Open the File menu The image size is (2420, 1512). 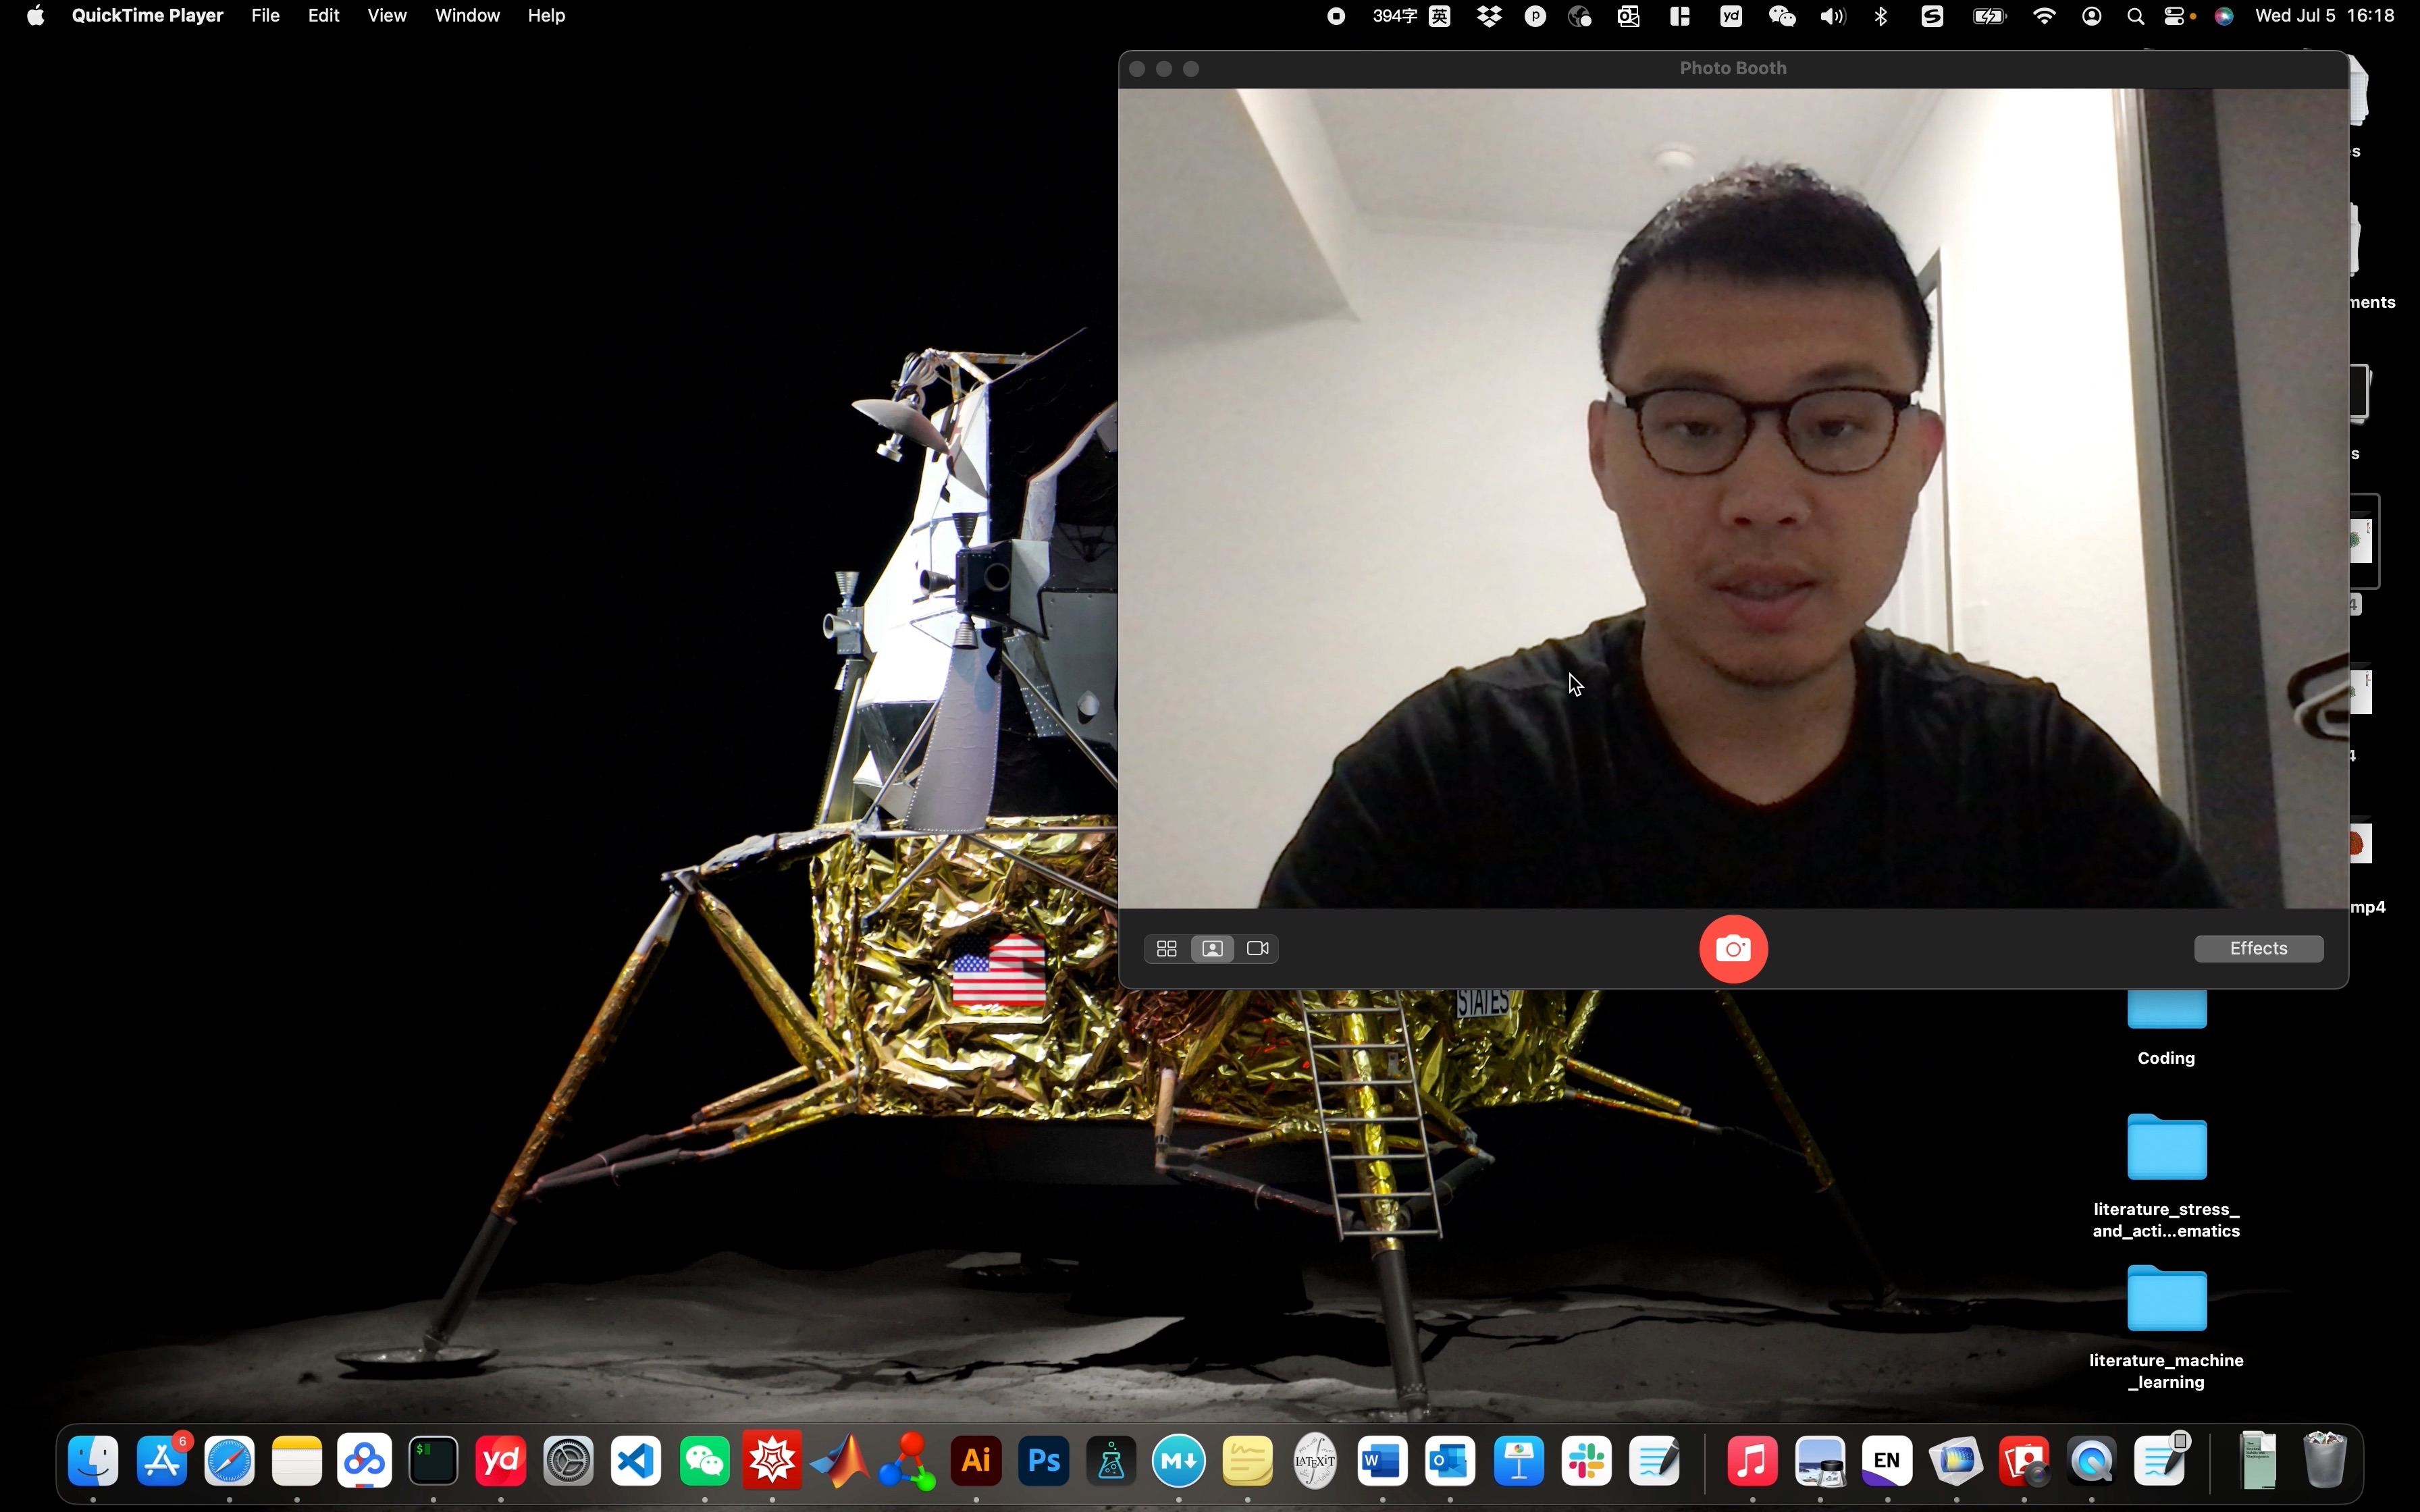(x=265, y=16)
